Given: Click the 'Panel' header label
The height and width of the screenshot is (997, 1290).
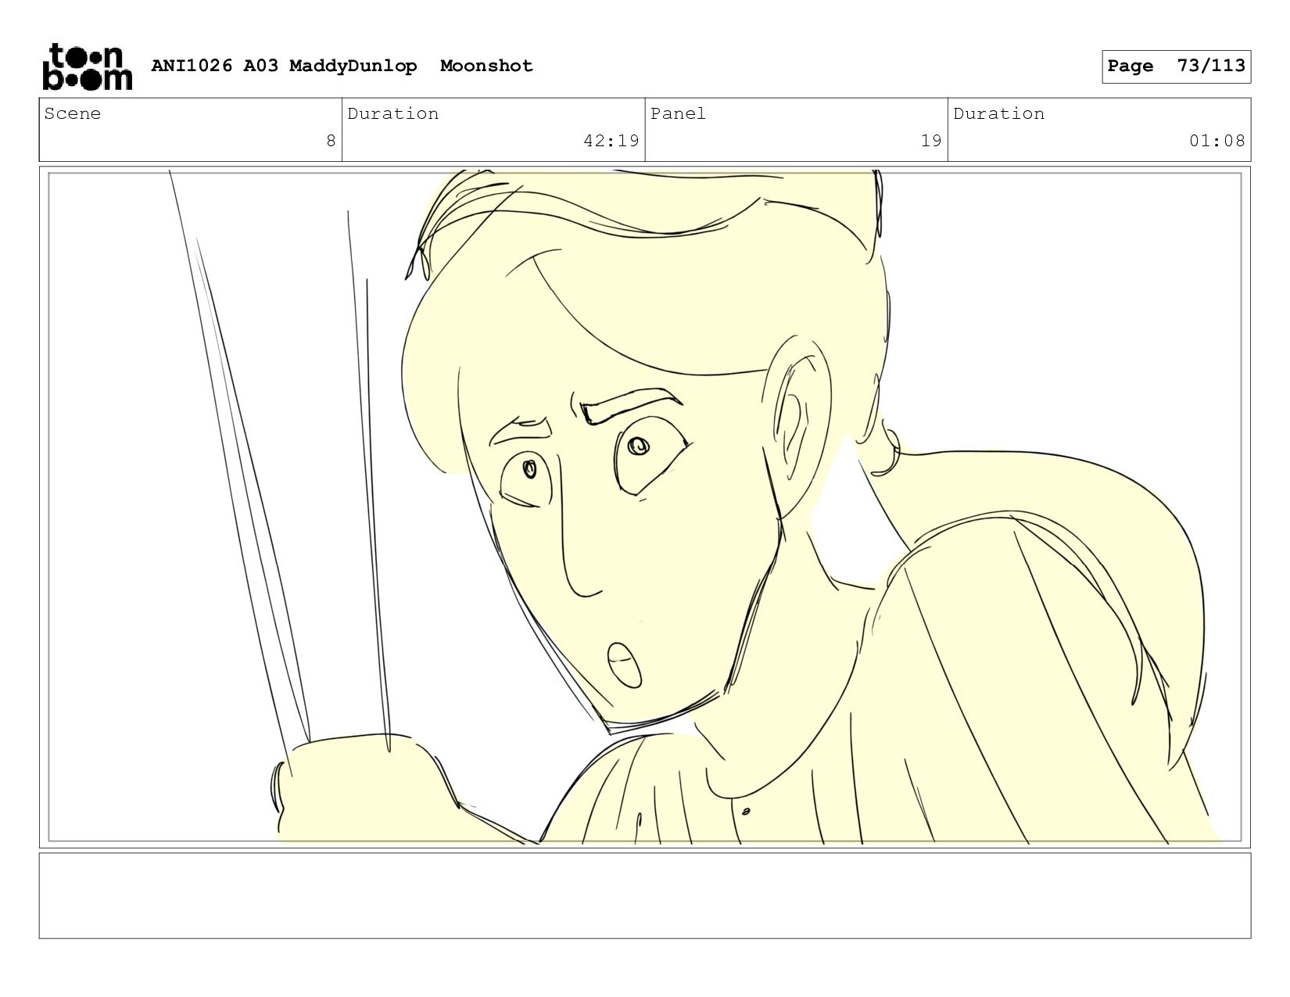Looking at the screenshot, I should [678, 114].
